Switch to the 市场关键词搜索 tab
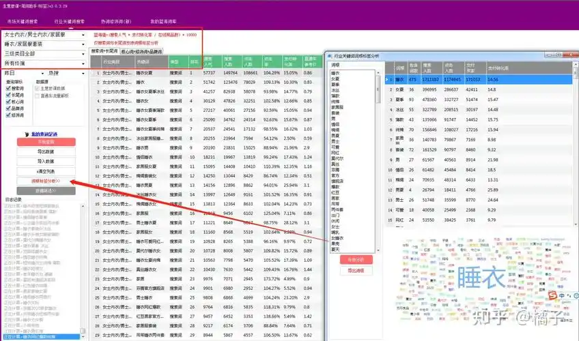Image resolution: width=579 pixels, height=341 pixels. [x=22, y=22]
